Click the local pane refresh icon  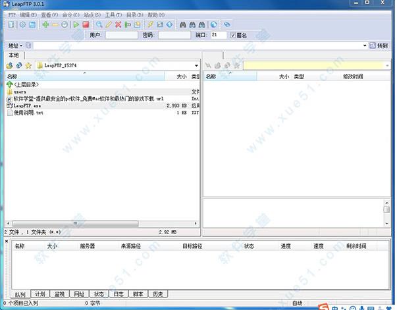[19, 65]
